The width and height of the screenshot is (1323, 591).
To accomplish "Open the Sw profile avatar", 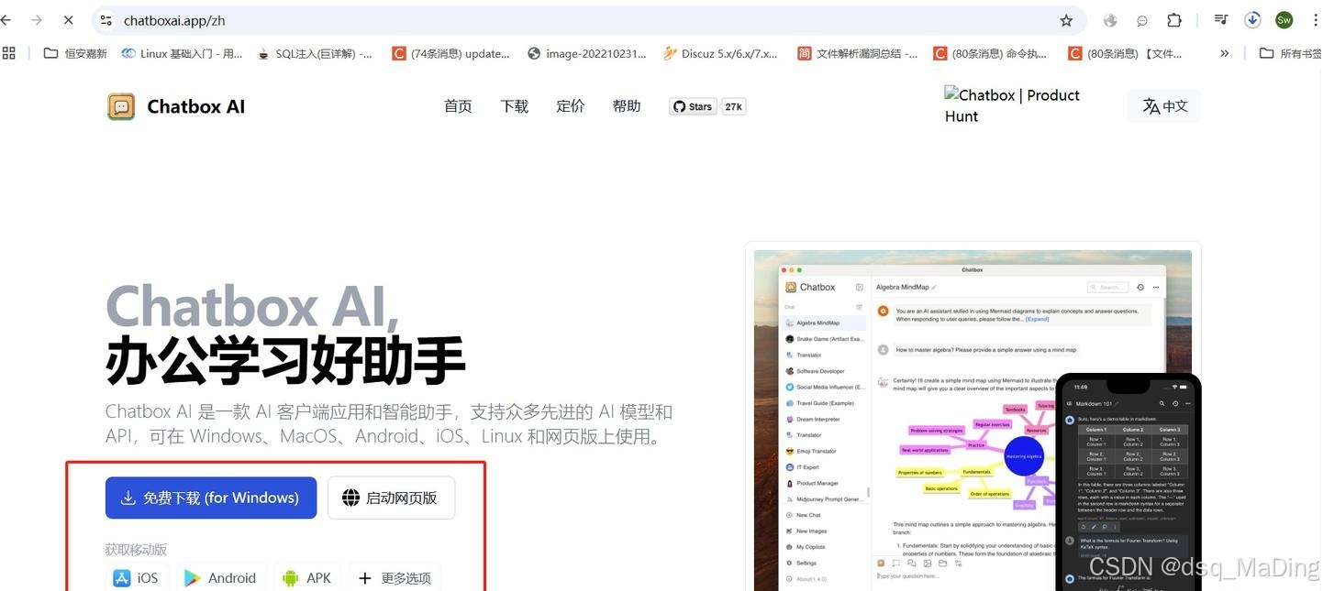I will pos(1284,20).
